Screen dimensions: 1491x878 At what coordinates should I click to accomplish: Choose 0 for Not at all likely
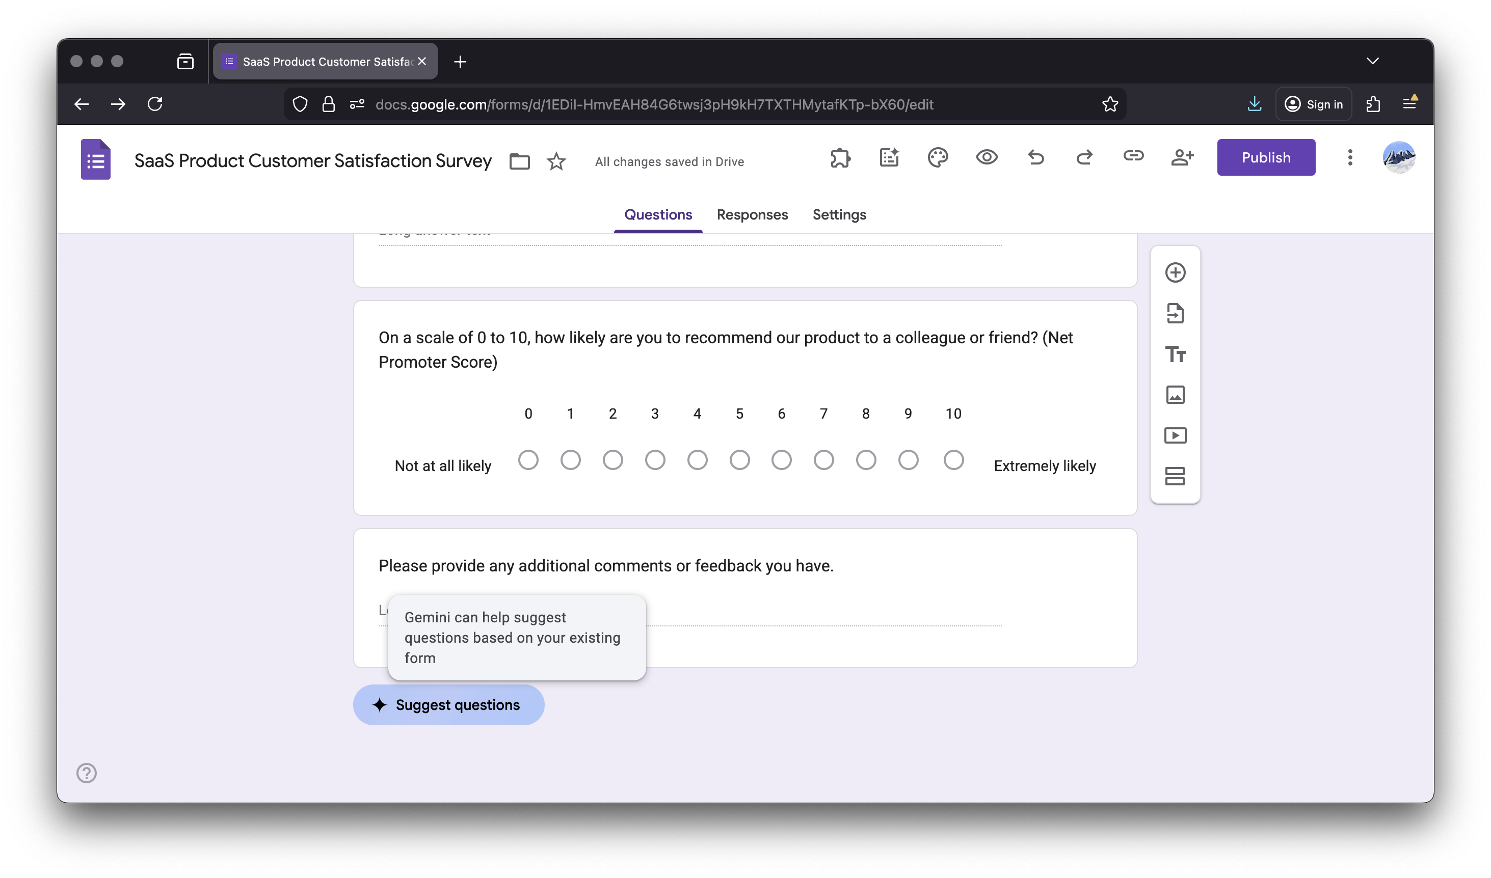[x=528, y=459]
